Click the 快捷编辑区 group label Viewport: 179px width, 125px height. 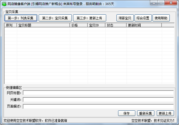[14, 88]
